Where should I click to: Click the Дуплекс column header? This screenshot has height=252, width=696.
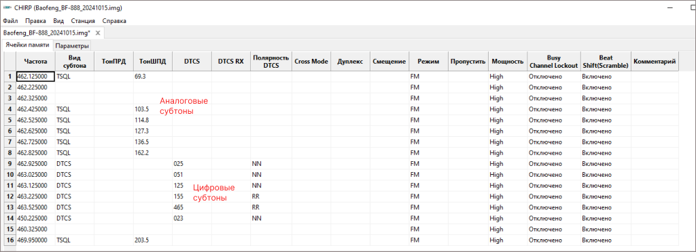(x=351, y=62)
